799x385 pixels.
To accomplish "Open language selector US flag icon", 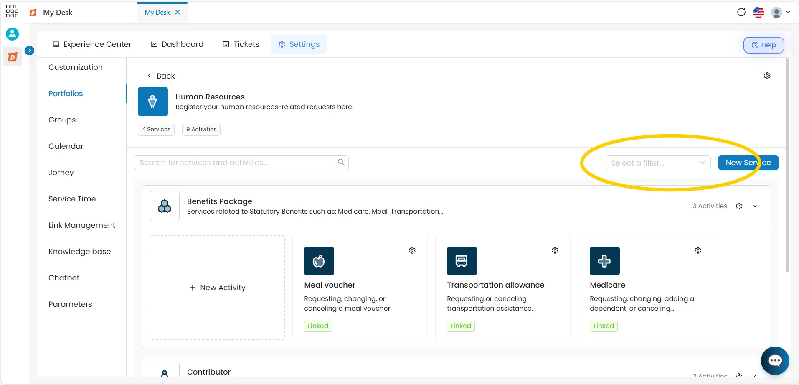I will 759,12.
